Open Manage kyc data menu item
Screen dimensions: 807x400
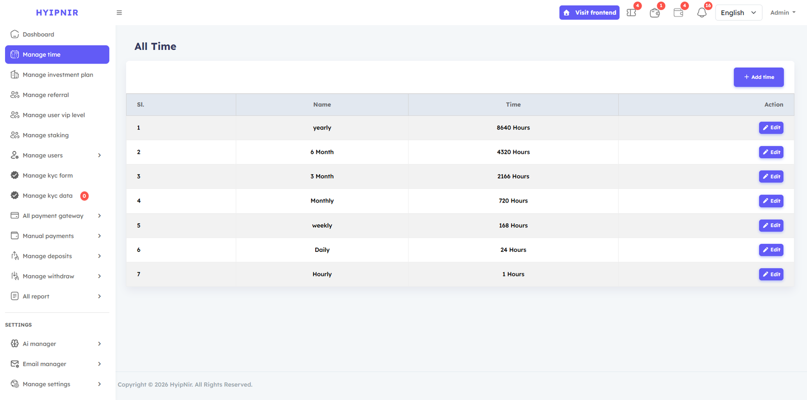tap(47, 195)
